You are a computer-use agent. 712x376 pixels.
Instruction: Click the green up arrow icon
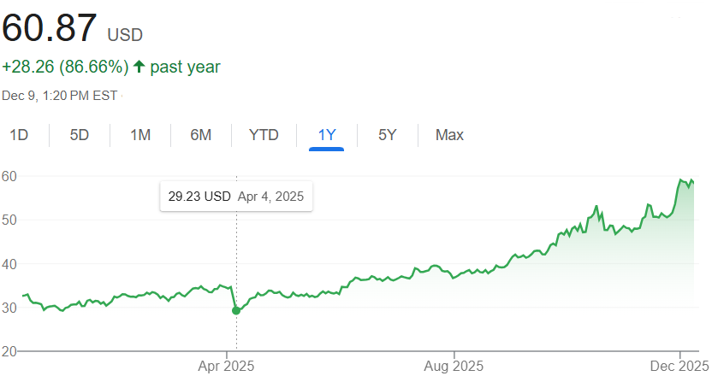click(x=139, y=67)
